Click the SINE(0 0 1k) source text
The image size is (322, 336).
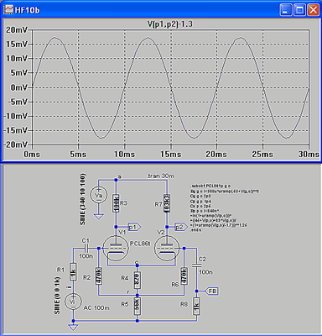[57, 295]
